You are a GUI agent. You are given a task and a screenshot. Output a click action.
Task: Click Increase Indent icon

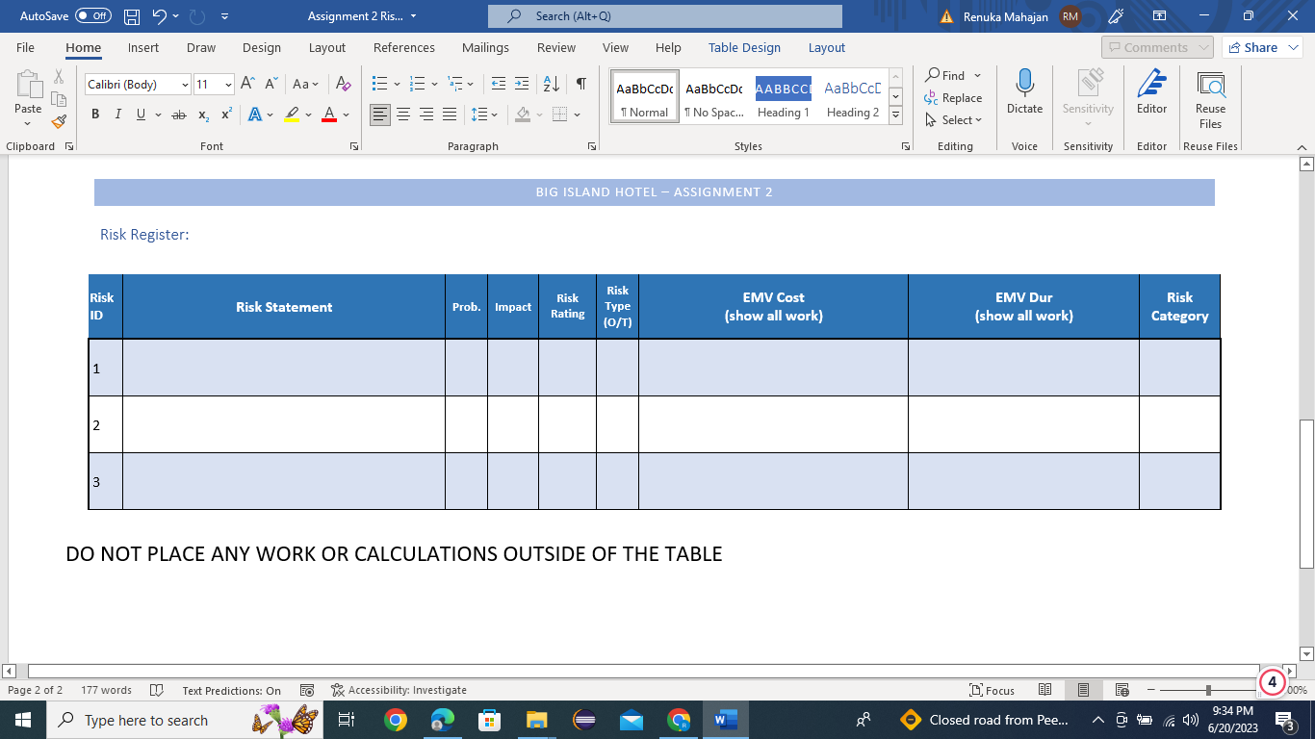pyautogui.click(x=522, y=85)
